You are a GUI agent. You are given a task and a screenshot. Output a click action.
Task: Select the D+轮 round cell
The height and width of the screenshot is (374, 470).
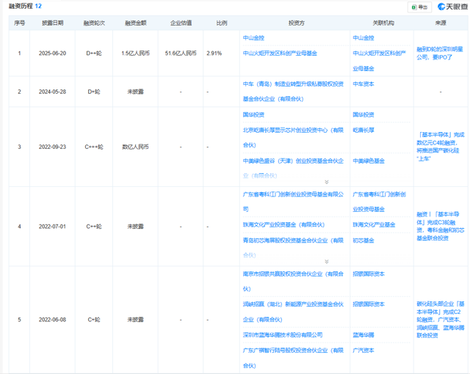coord(94,92)
